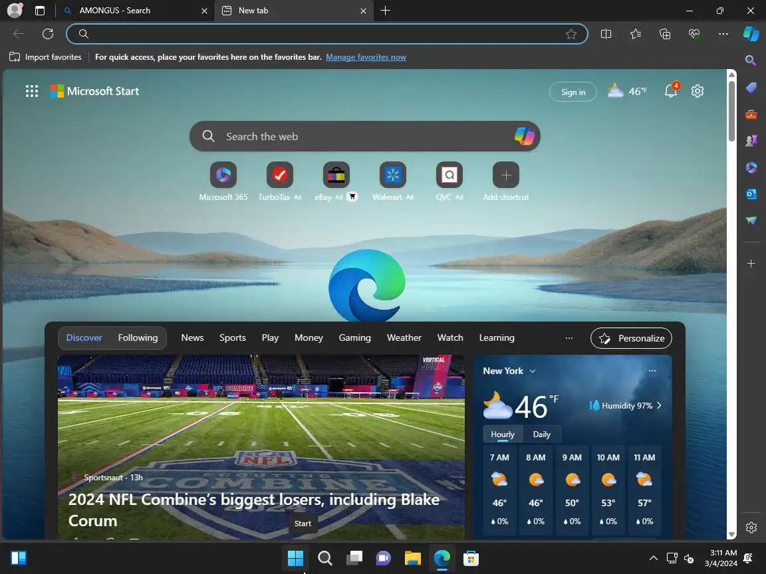Open the sidebar Shopping tag
The height and width of the screenshot is (574, 766).
(751, 88)
